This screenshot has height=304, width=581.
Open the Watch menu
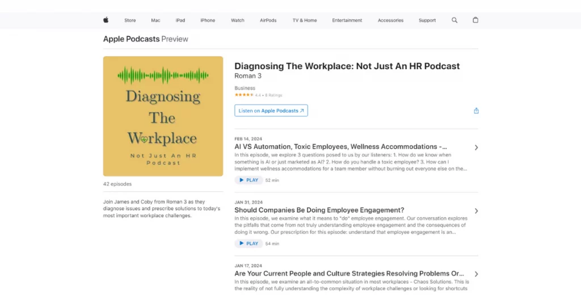click(238, 20)
